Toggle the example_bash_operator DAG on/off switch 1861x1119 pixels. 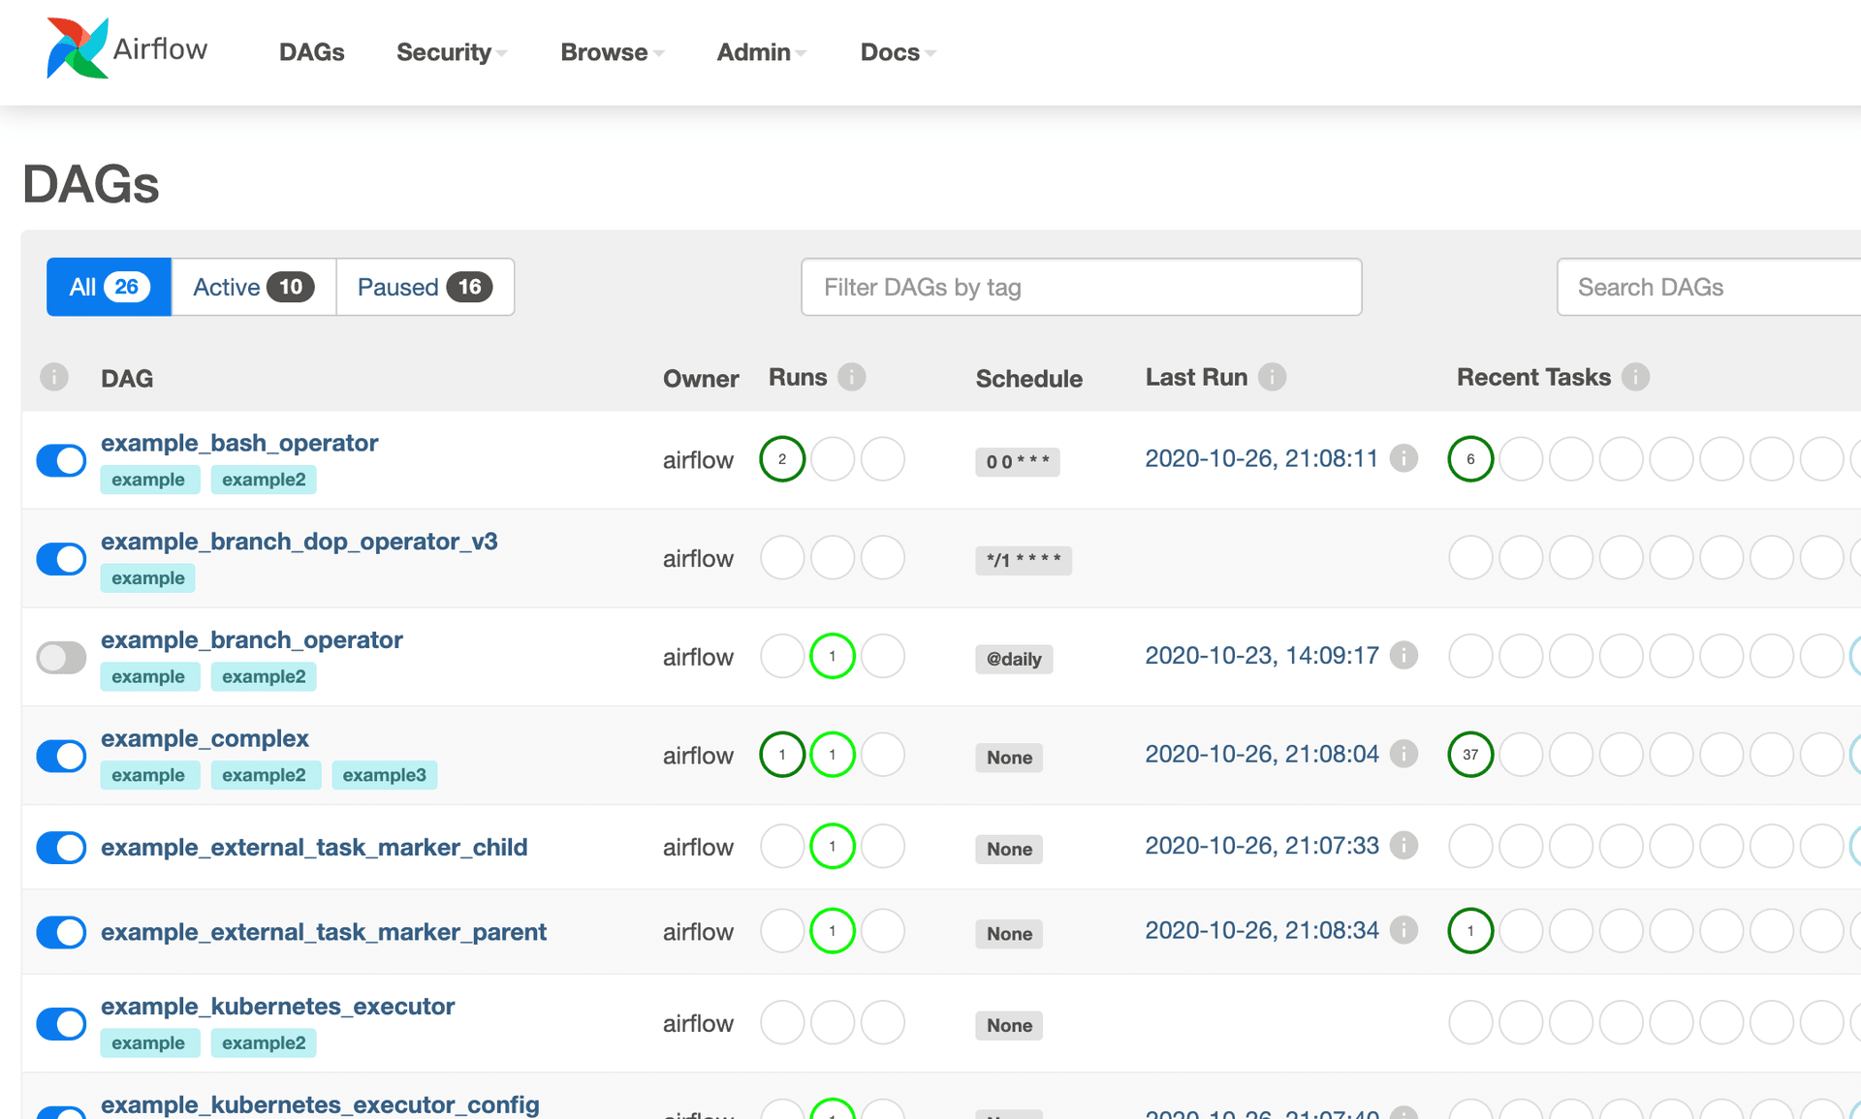point(60,458)
